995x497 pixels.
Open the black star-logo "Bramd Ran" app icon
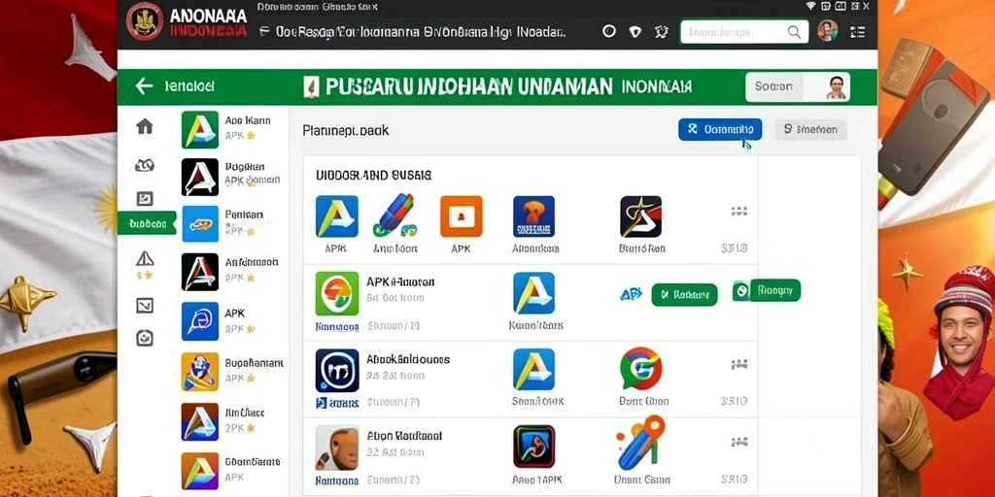[641, 216]
